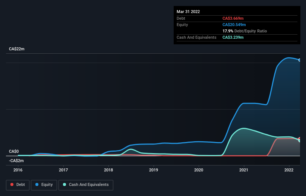The width and height of the screenshot is (306, 196).
Task: Click the red Debt endpoint marker
Action: point(300,139)
